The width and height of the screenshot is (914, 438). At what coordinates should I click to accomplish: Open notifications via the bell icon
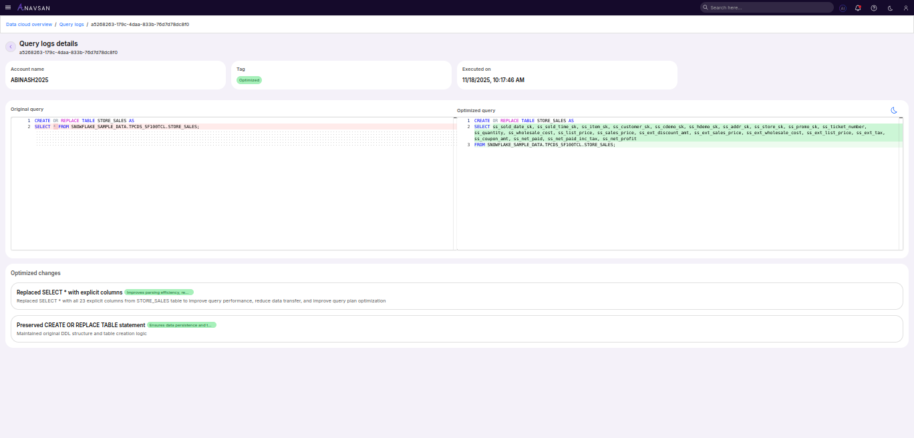[858, 7]
